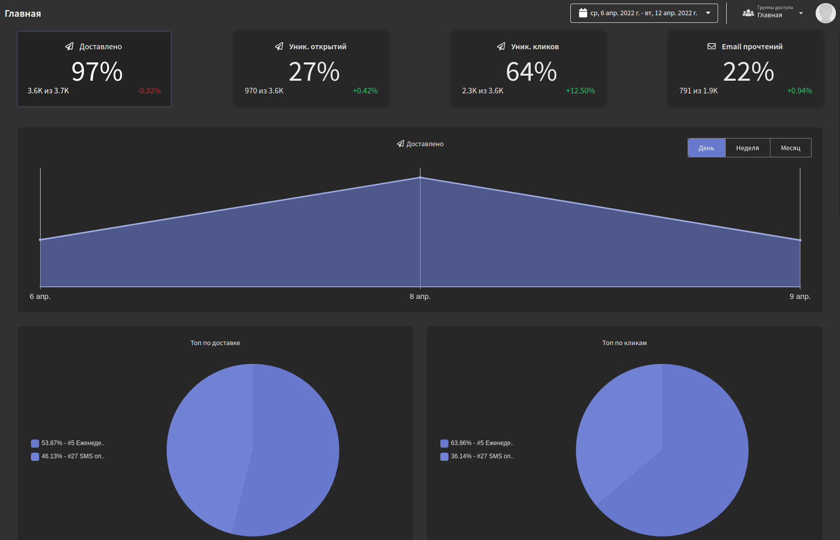
Task: Select the Уник. кликов 64% stat card
Action: tap(529, 69)
